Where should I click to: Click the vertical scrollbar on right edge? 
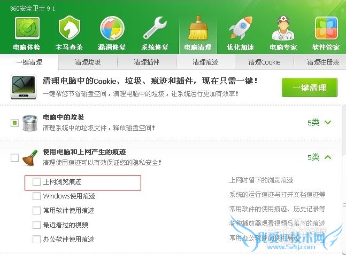pos(344,203)
